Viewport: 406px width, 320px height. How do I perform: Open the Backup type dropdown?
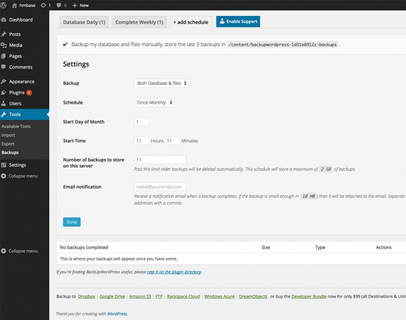point(161,83)
